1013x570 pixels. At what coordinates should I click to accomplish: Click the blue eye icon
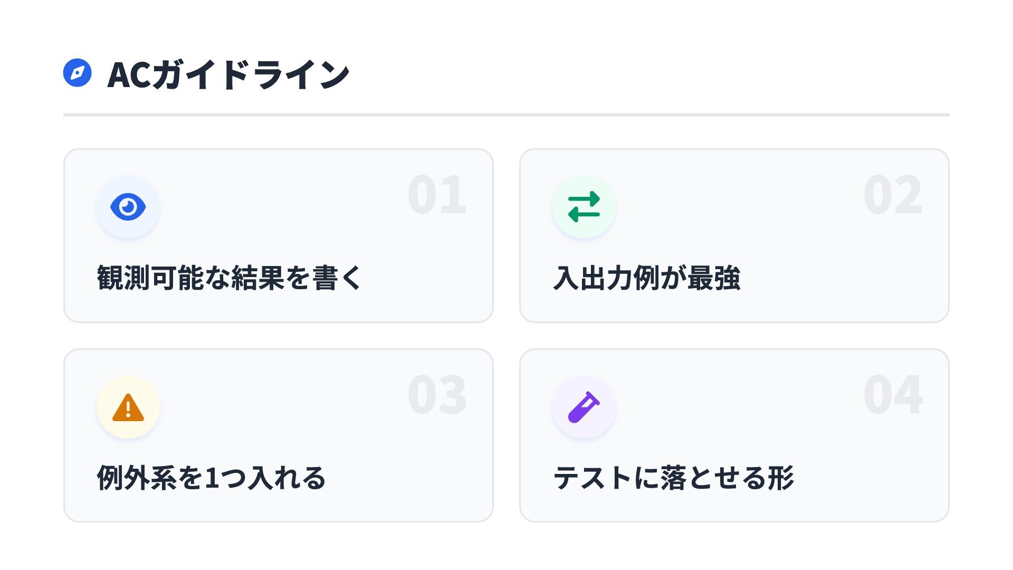[128, 207]
